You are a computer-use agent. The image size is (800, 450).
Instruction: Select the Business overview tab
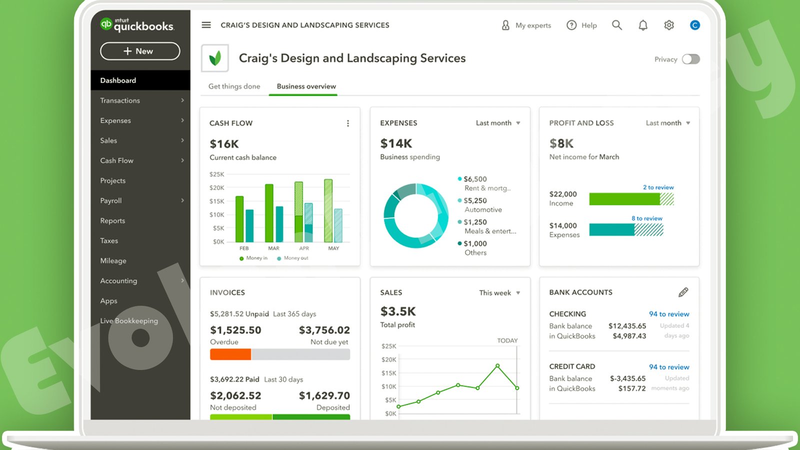tap(306, 86)
